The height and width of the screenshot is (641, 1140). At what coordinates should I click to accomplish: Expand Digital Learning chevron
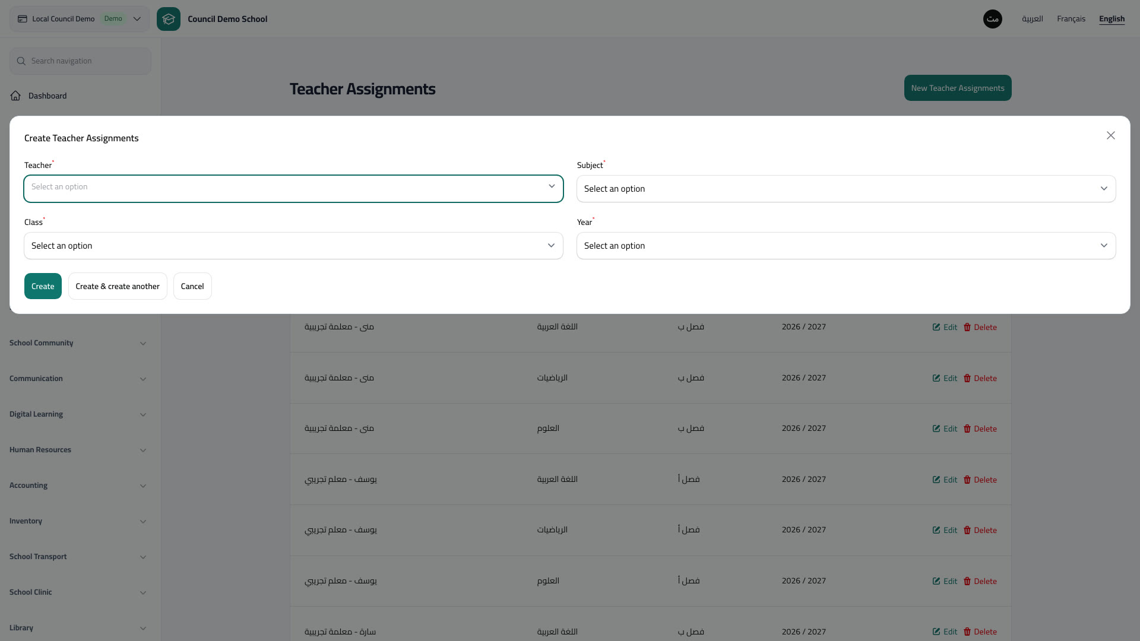143,415
